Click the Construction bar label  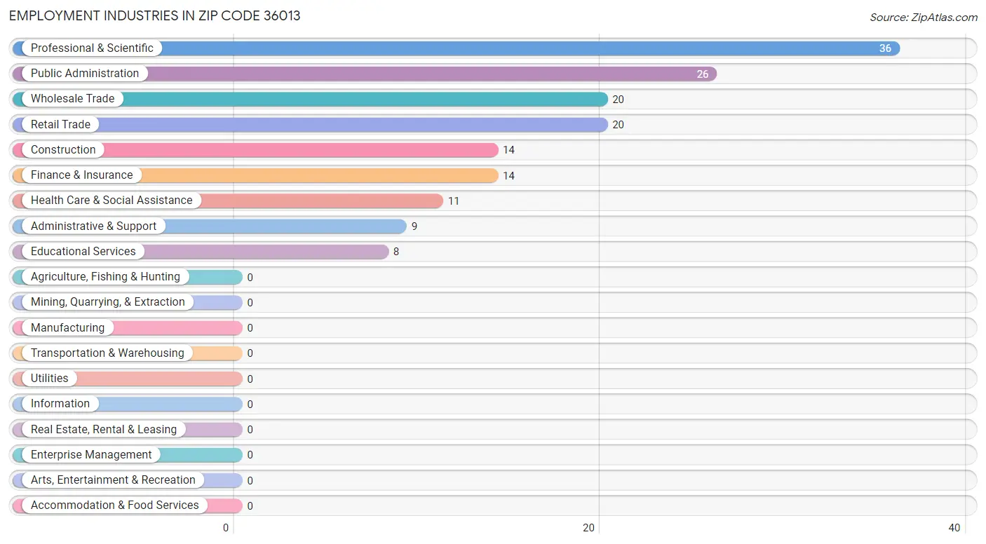63,150
